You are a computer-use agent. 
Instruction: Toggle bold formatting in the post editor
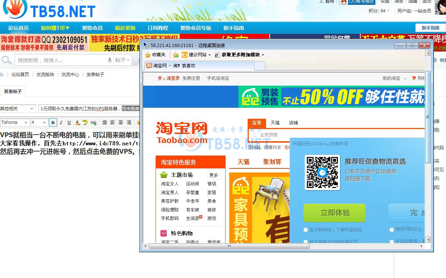click(x=53, y=122)
